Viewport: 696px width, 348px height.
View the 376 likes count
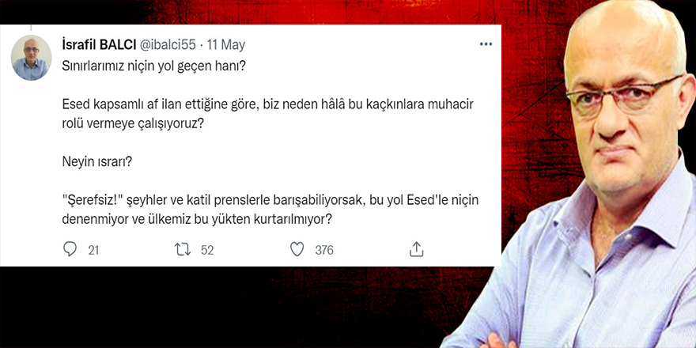(324, 251)
